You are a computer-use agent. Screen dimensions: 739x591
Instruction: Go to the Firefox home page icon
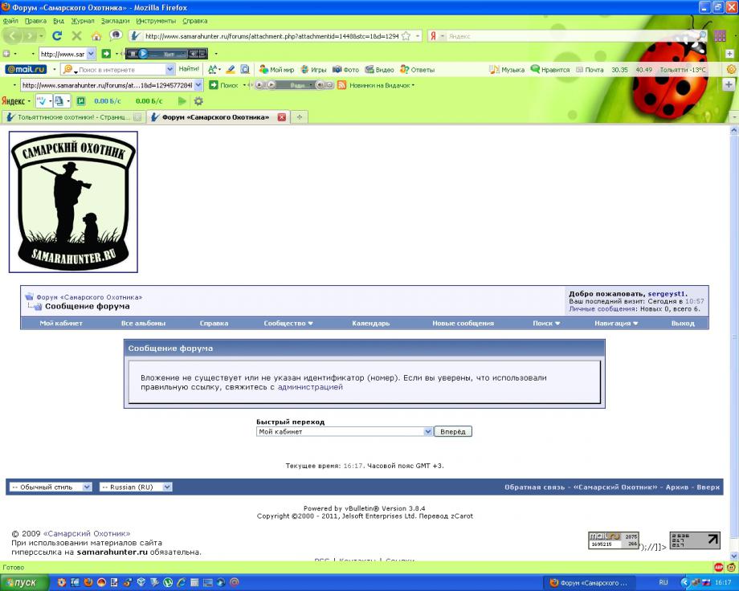click(x=96, y=36)
